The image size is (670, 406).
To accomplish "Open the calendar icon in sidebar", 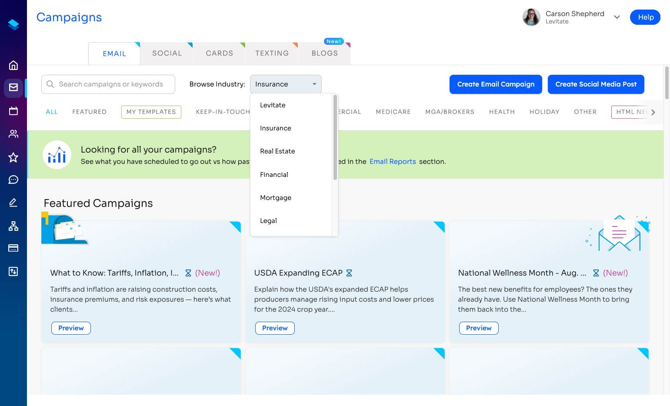I will point(13,111).
